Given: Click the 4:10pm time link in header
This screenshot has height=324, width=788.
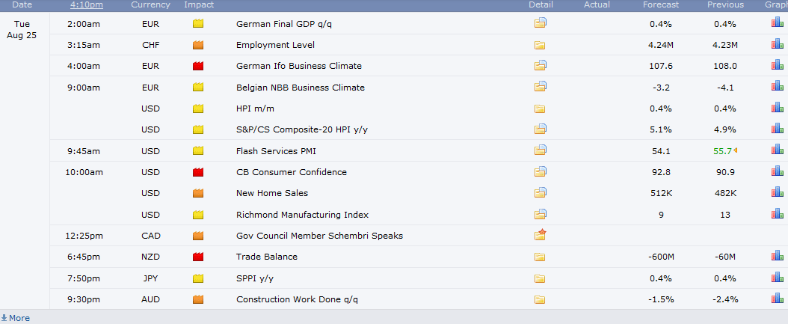Looking at the screenshot, I should (x=87, y=5).
